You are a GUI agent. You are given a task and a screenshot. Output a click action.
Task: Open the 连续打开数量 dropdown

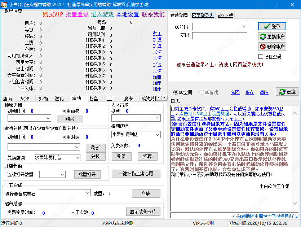point(62,175)
